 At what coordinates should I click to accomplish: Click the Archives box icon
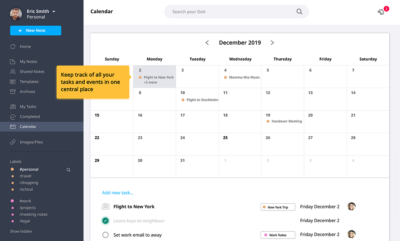point(12,92)
